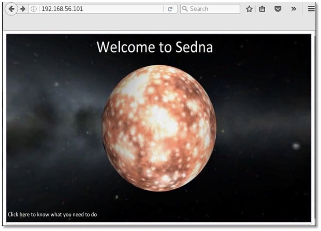Expand the toolbar overflow double-chevron
Image resolution: width=321 pixels, height=231 pixels.
pos(294,9)
